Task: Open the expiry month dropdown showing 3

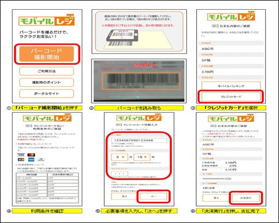Action: tap(119, 157)
